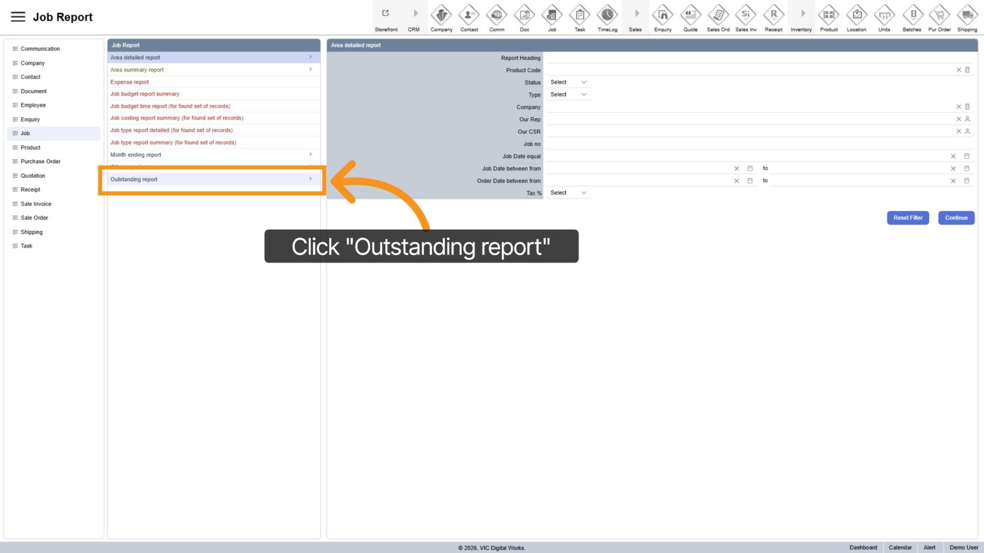Open the Company module icon
Viewport: 984px width, 553px height.
[x=441, y=15]
